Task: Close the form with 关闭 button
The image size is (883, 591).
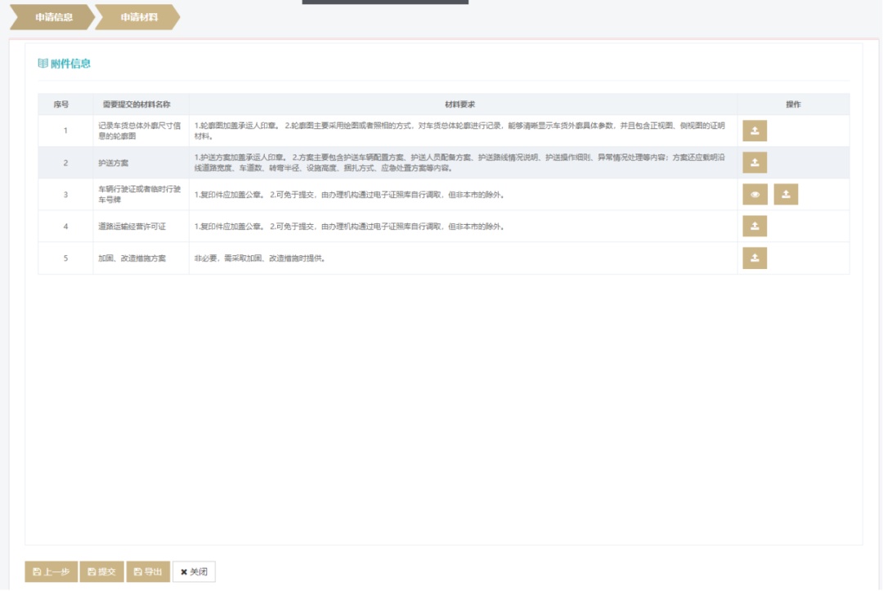Action: (194, 572)
